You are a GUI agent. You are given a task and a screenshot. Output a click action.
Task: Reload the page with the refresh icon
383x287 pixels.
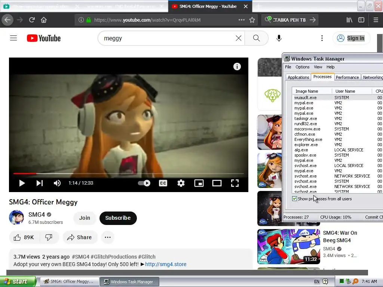click(x=32, y=20)
